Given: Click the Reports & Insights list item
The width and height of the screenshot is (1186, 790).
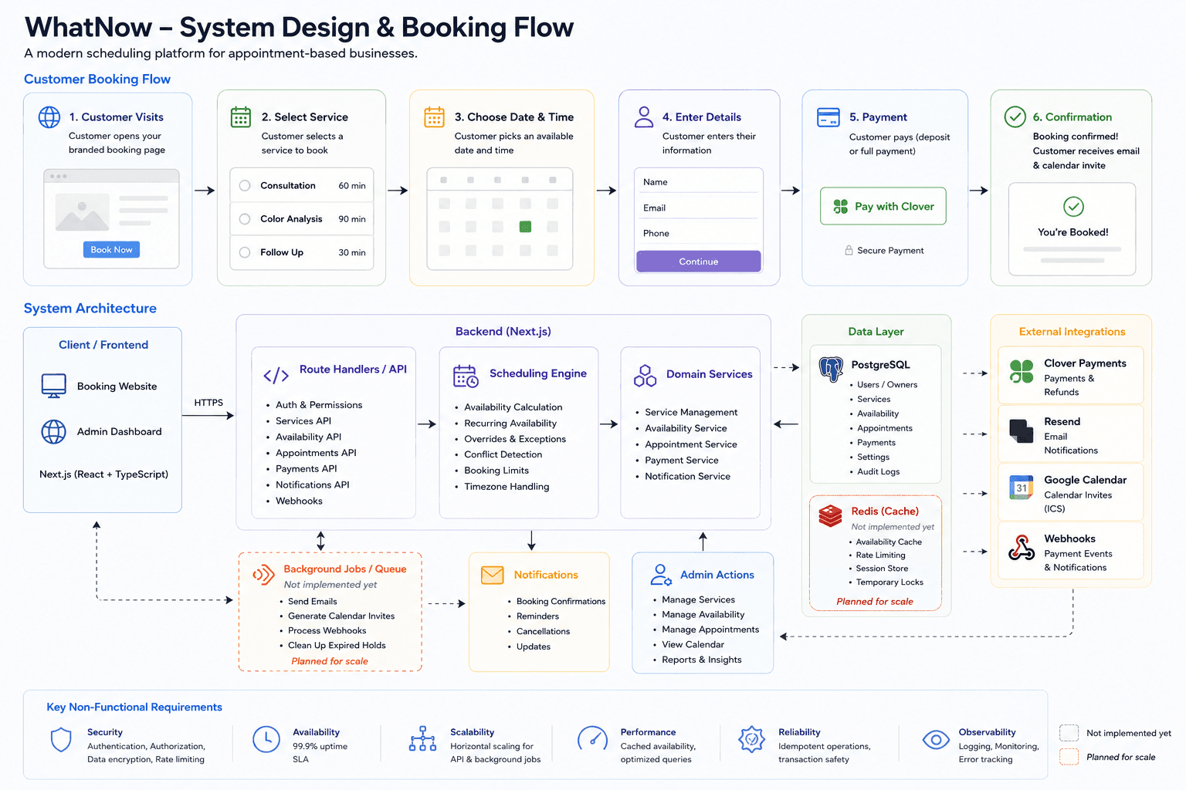Looking at the screenshot, I should pos(702,660).
